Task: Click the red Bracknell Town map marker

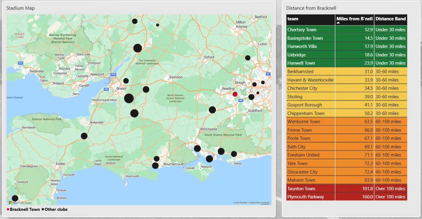Action: [235, 94]
